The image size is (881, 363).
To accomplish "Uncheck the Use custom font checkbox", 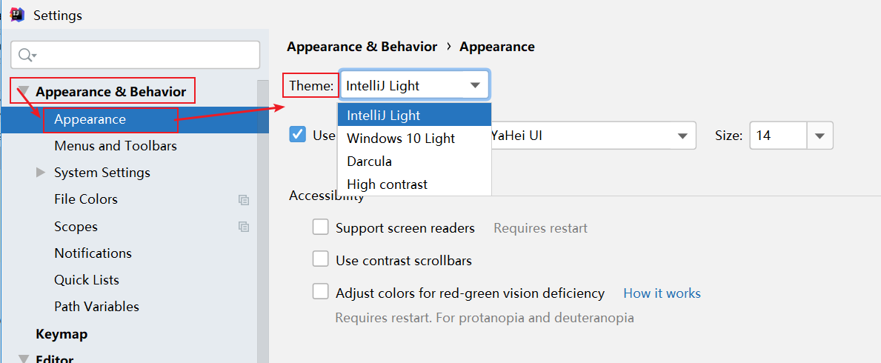I will point(298,135).
